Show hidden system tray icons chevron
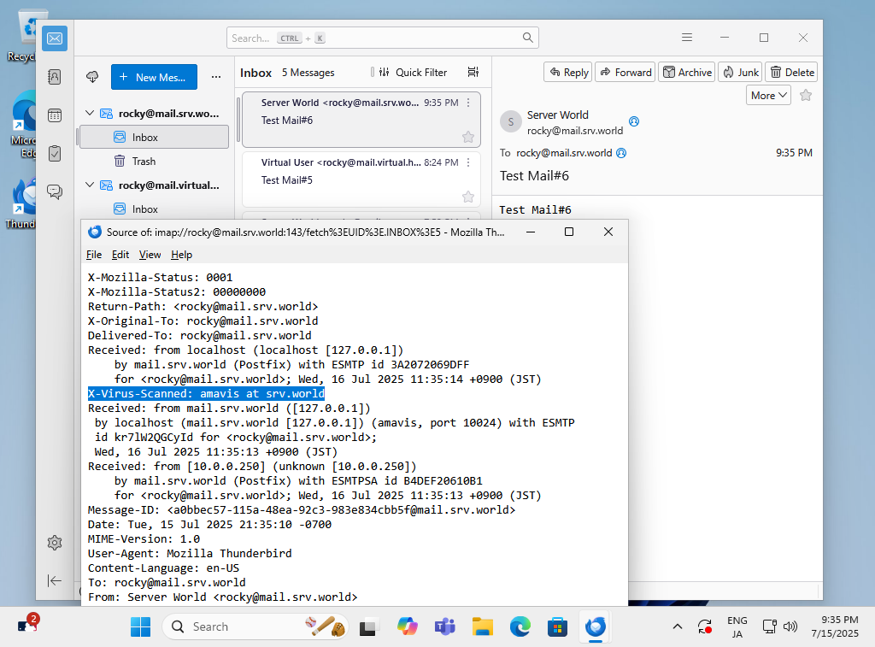This screenshot has height=647, width=875. (678, 626)
